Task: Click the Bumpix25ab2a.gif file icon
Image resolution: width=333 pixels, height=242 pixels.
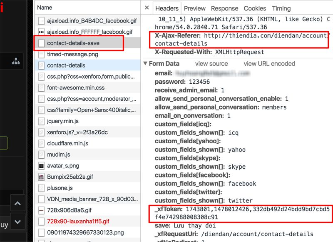Action: (x=41, y=177)
